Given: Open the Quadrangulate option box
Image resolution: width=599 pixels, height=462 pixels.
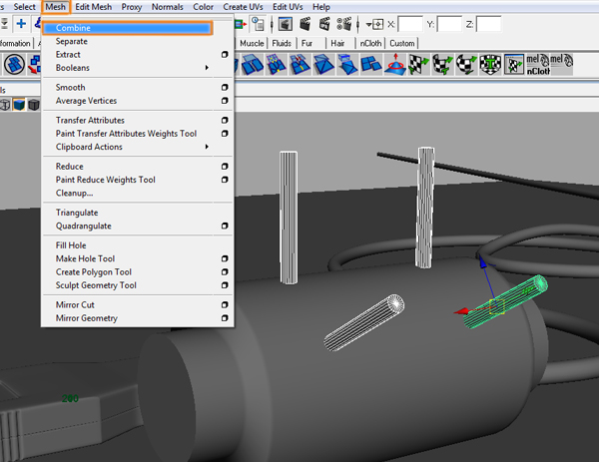Looking at the screenshot, I should point(225,227).
